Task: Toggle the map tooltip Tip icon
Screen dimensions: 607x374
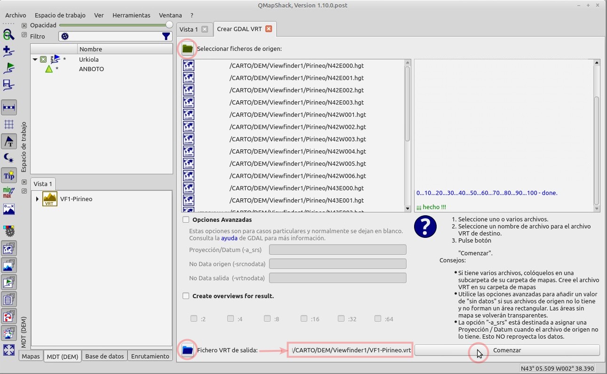Action: point(9,175)
